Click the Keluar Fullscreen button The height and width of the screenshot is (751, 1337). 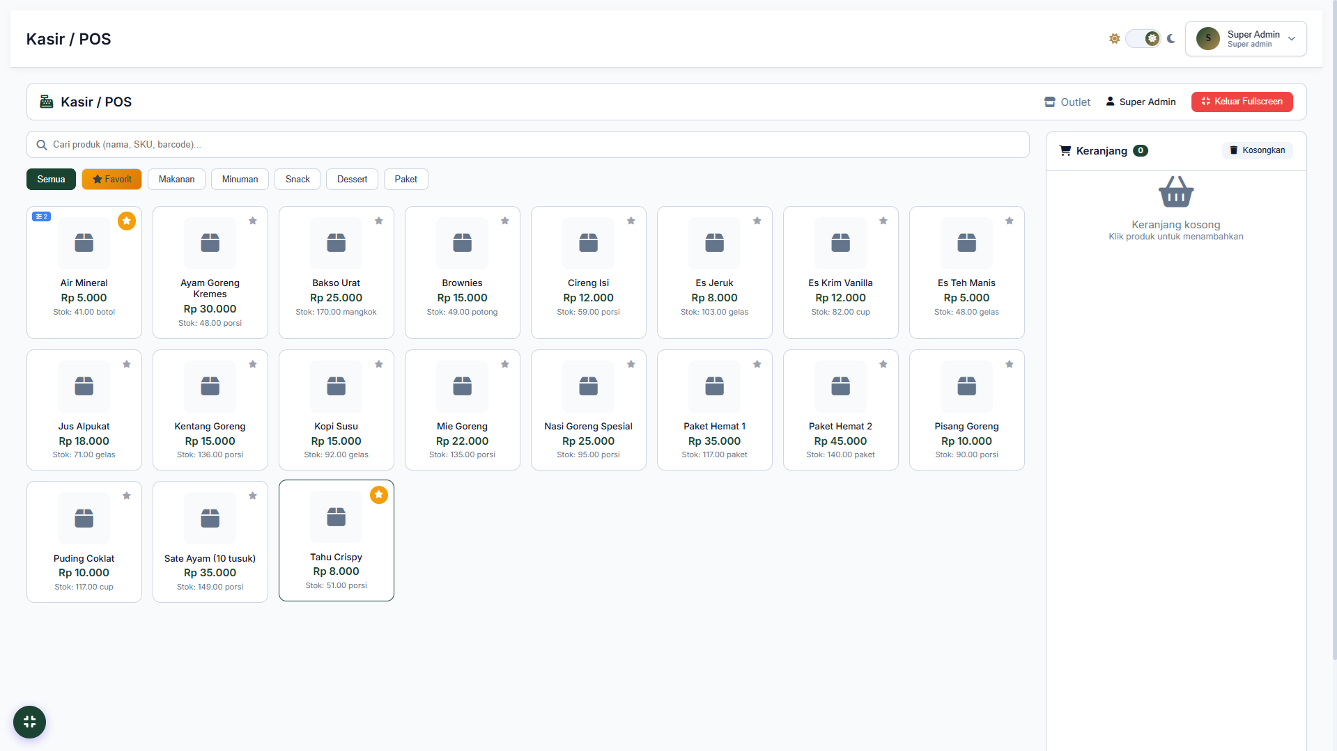(1242, 102)
